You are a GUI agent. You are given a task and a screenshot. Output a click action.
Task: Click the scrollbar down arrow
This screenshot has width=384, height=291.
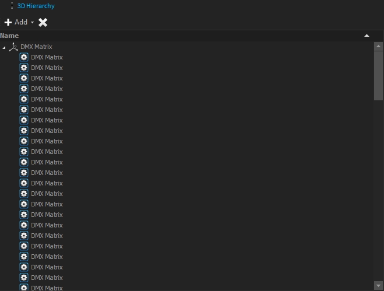tap(378, 286)
